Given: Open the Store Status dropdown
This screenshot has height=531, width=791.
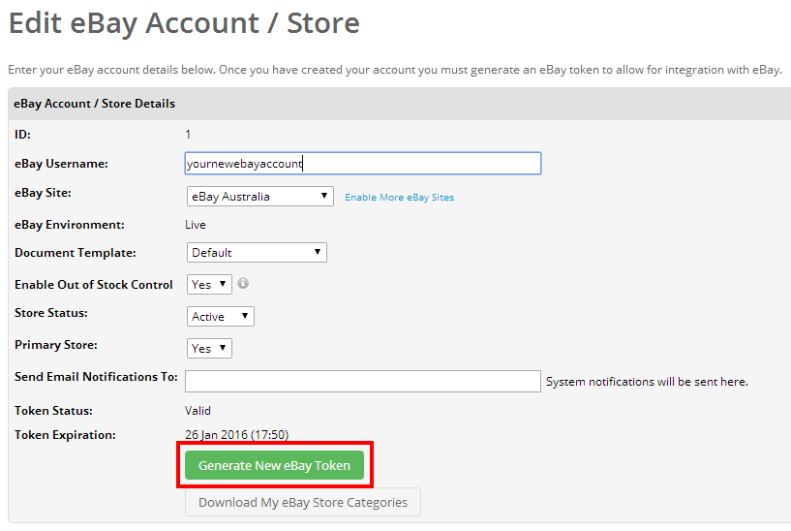Looking at the screenshot, I should pyautogui.click(x=221, y=317).
